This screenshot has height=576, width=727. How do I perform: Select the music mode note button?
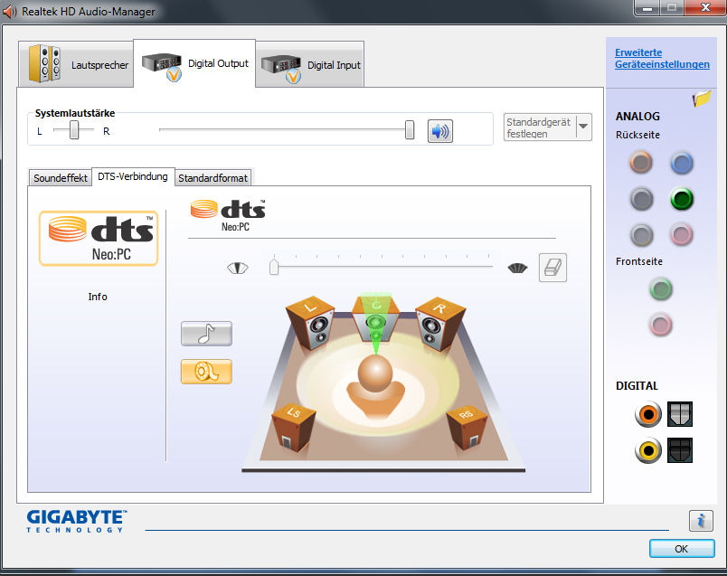point(206,334)
